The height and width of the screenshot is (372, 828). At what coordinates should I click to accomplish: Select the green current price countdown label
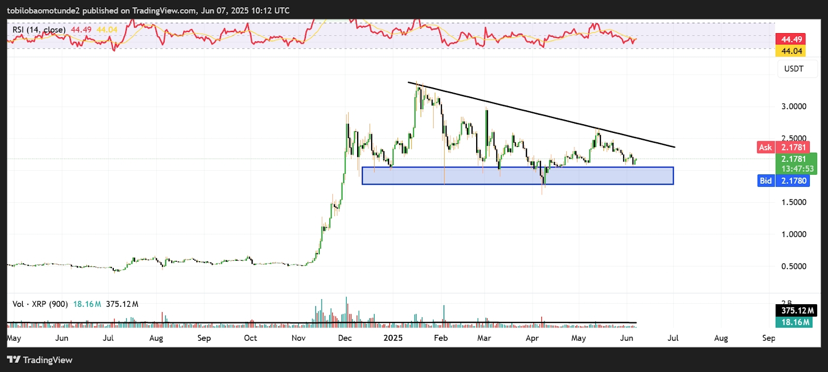(797, 164)
